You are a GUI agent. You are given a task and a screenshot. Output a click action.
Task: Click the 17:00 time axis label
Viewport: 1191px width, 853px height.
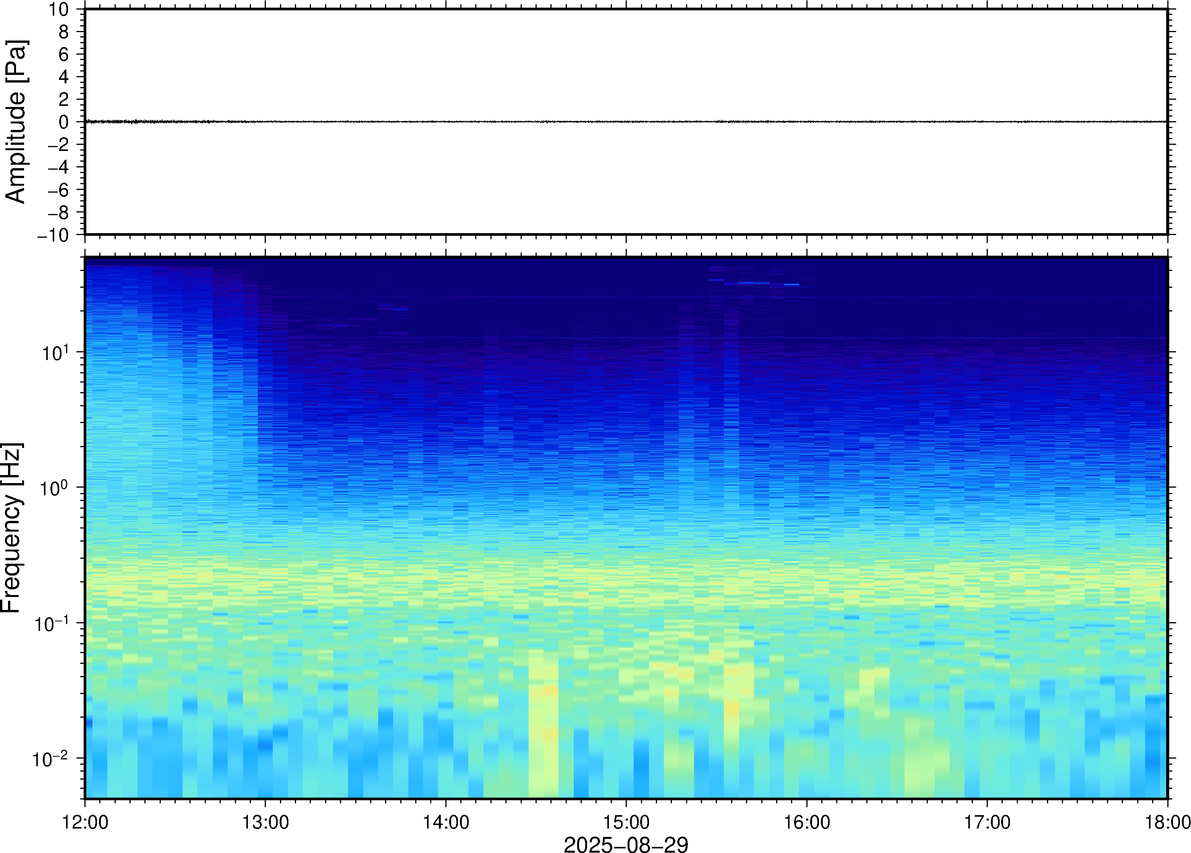[987, 822]
